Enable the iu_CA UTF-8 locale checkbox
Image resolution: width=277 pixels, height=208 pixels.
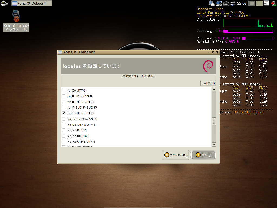click(x=64, y=90)
